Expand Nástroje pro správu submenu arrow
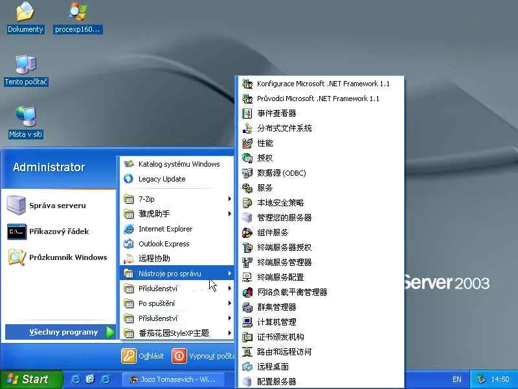This screenshot has width=518, height=389. 230,274
